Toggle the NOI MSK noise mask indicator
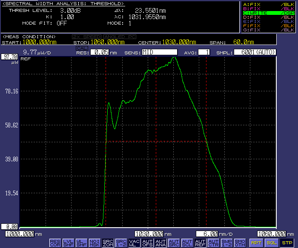298x248 pixels. coord(95,243)
